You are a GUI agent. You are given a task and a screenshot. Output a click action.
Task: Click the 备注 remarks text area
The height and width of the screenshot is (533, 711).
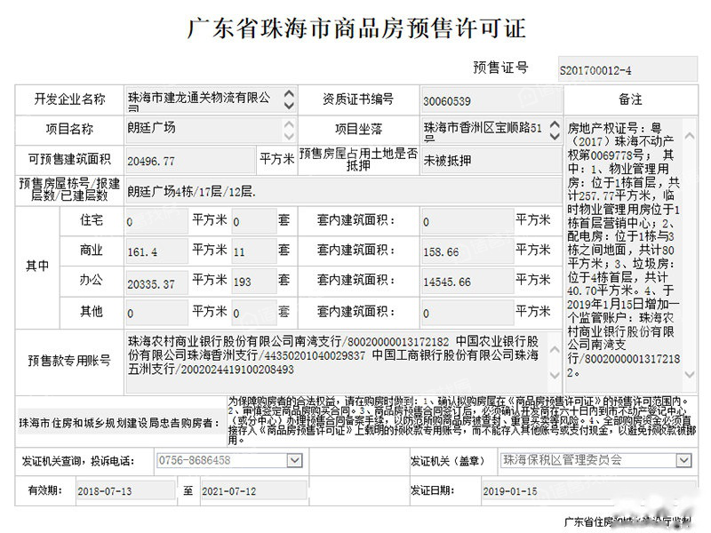click(x=630, y=255)
